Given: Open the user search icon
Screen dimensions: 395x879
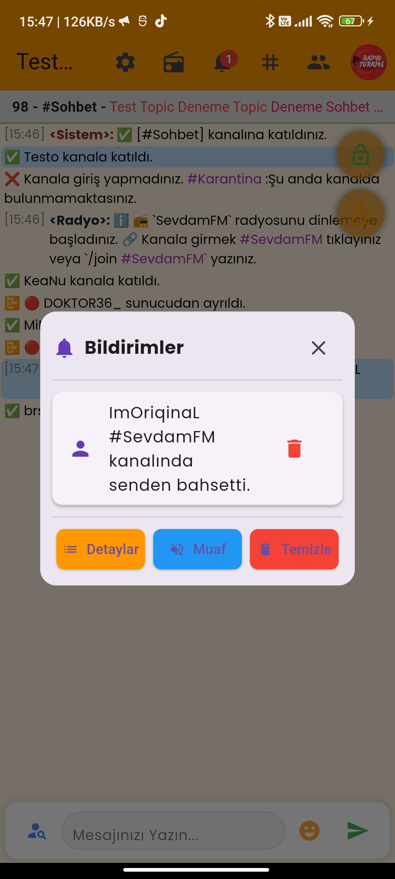Looking at the screenshot, I should pos(37,831).
